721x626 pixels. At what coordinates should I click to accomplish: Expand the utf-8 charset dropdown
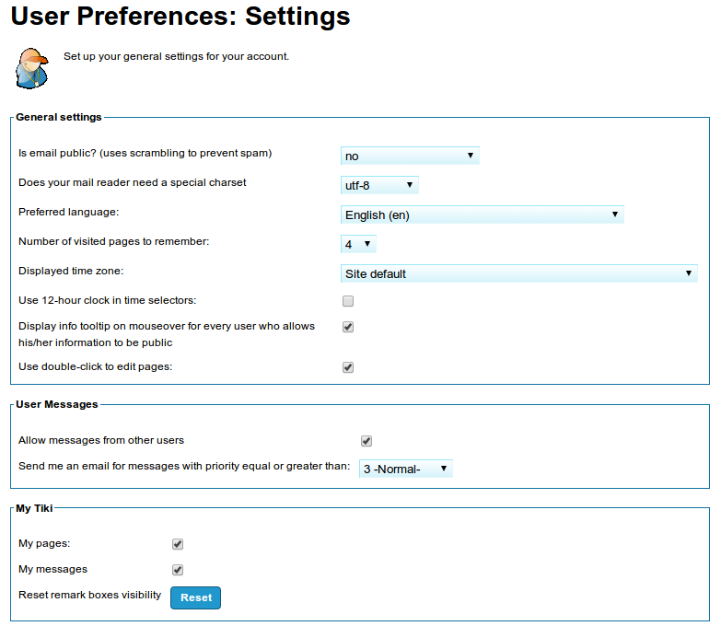coord(379,185)
